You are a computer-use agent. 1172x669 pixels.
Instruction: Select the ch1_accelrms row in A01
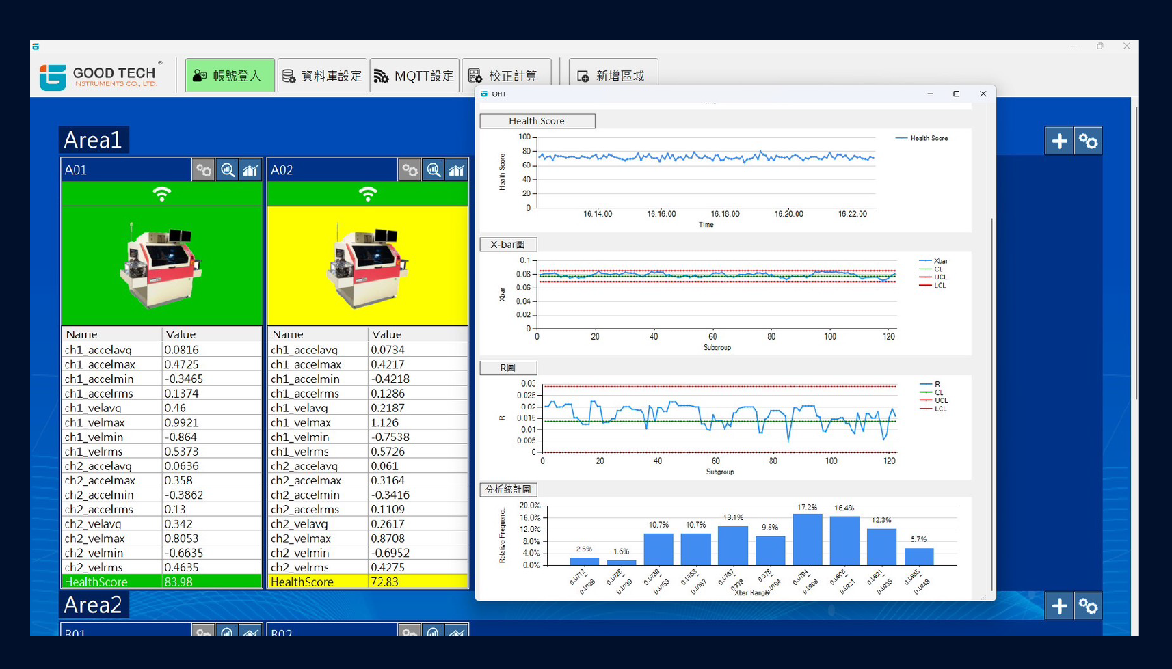pos(161,394)
